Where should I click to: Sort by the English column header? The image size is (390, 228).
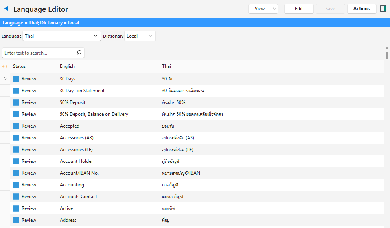(108, 66)
